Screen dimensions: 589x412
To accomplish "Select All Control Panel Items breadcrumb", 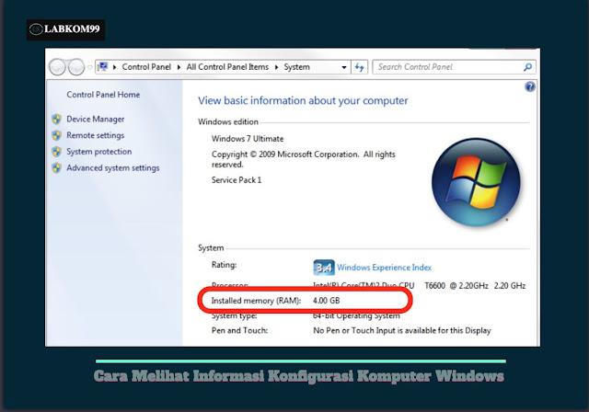I will point(227,67).
